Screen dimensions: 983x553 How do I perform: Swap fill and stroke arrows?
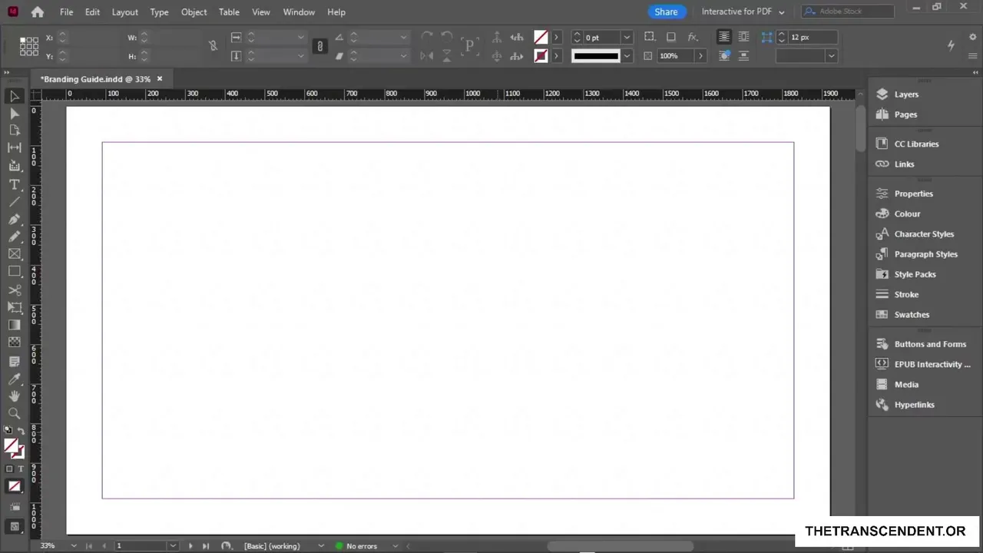[x=21, y=431]
